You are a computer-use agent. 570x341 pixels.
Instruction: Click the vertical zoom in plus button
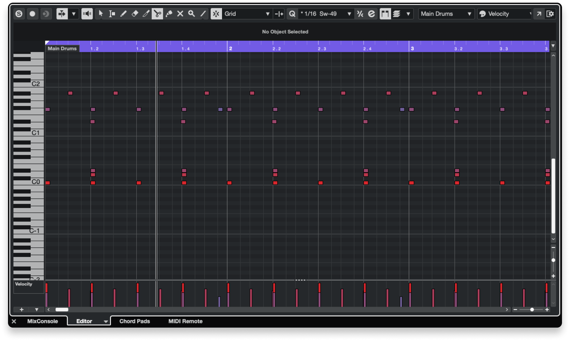(553, 276)
